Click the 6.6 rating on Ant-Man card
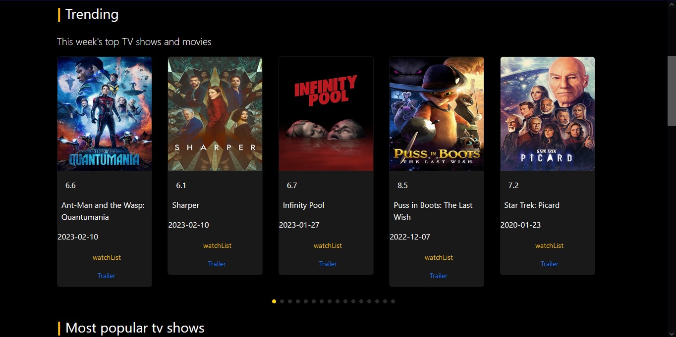This screenshot has width=676, height=337. pos(70,186)
